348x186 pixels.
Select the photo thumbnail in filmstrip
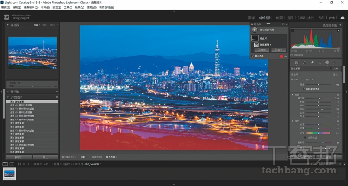pyautogui.click(x=10, y=173)
